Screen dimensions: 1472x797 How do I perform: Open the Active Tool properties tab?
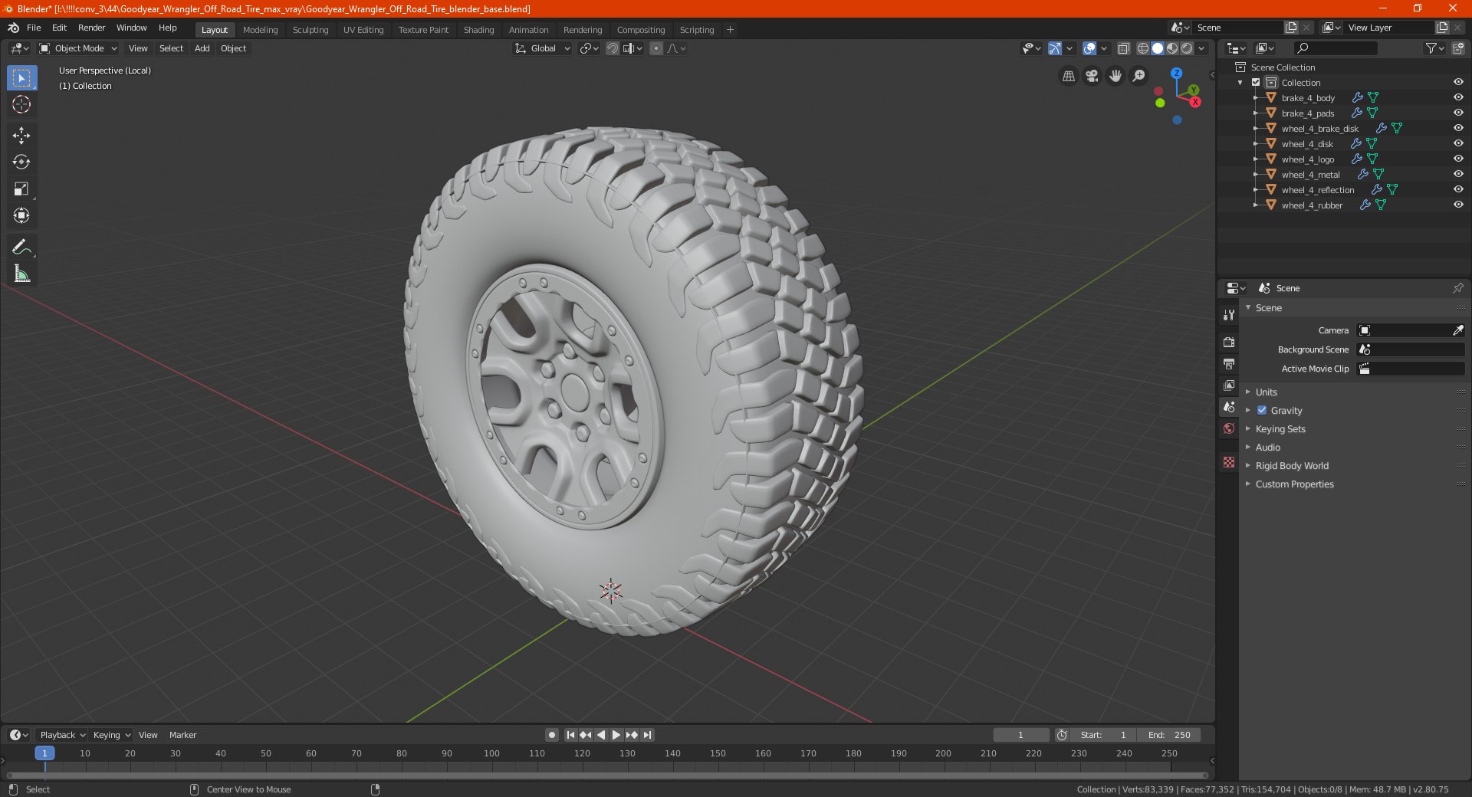[1229, 314]
